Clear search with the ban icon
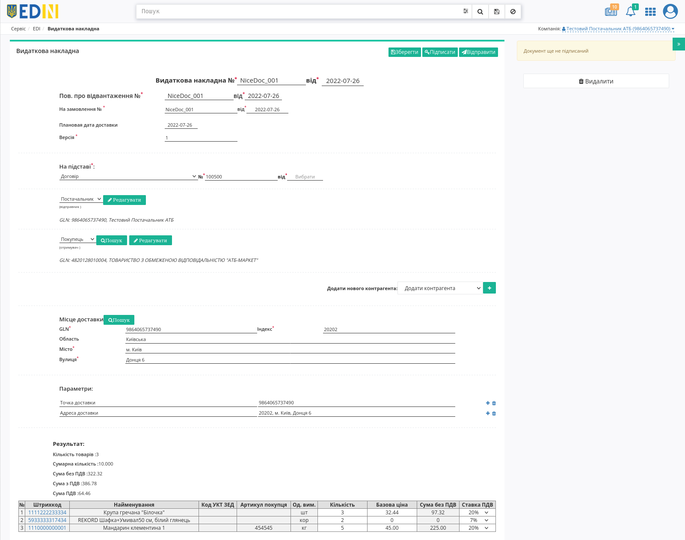The image size is (685, 540). pos(513,12)
